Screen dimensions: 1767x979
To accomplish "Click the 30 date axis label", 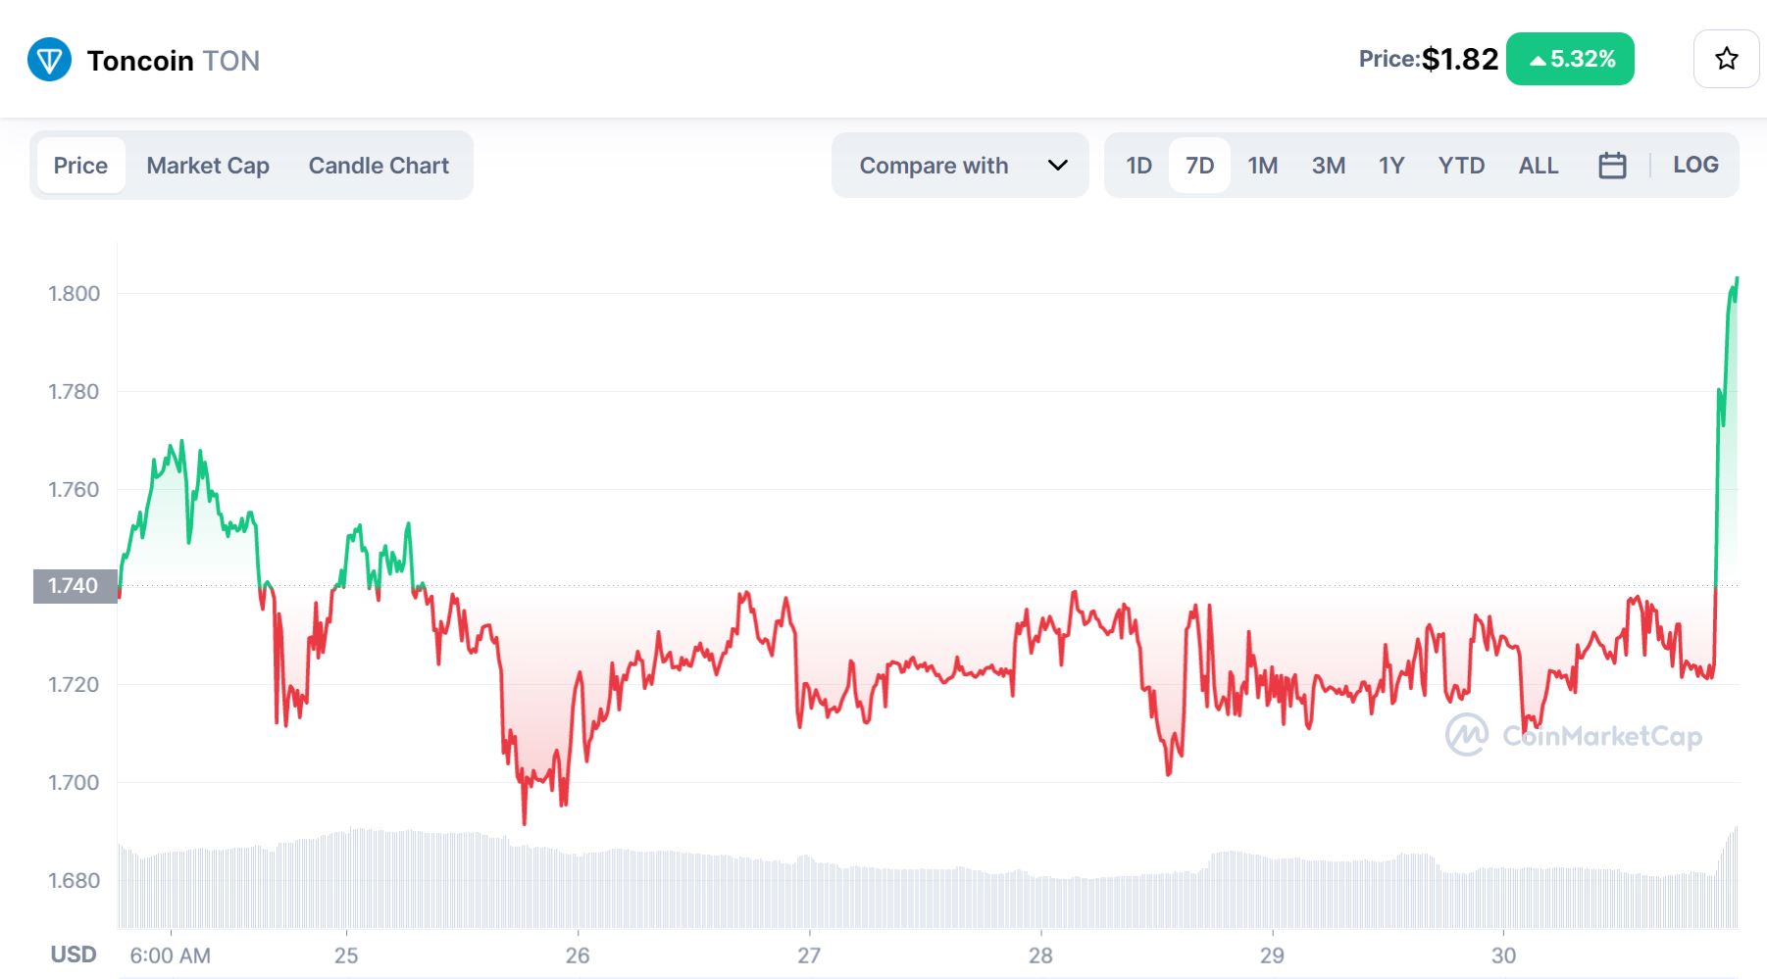I will (x=1503, y=955).
